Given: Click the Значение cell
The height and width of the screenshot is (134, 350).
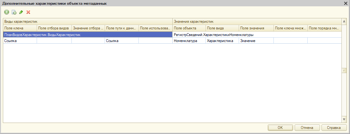Looking at the screenshot, I should 256,41.
